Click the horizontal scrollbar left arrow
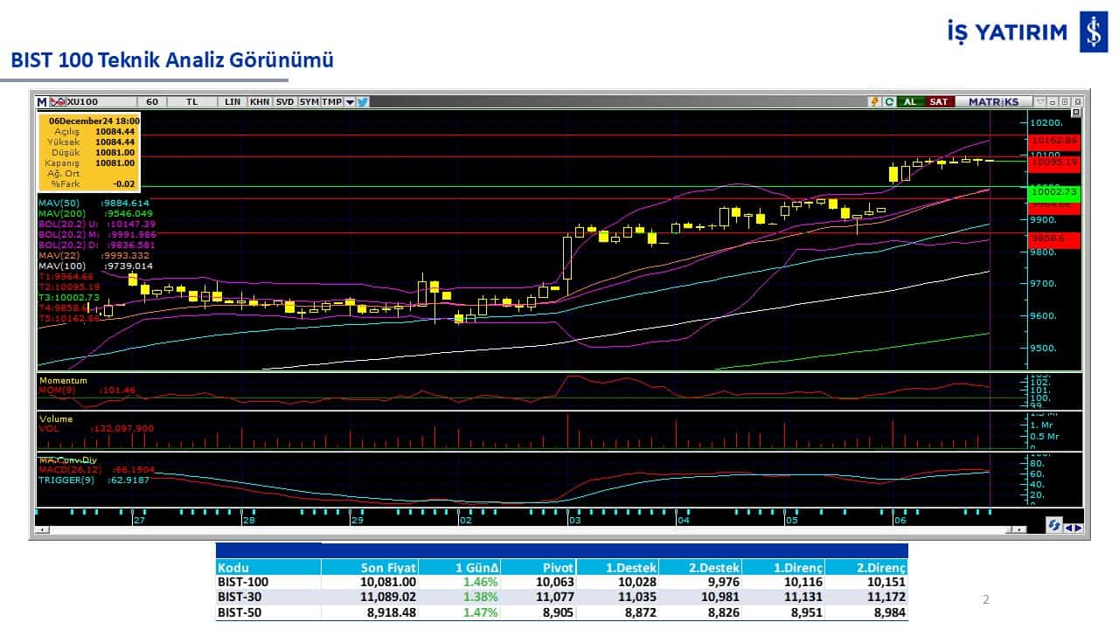This screenshot has width=1119, height=629. (41, 529)
